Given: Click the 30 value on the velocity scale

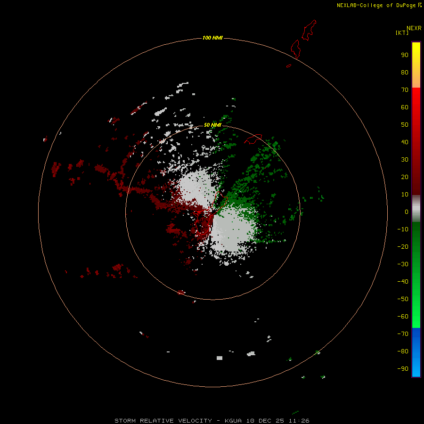Looking at the screenshot, I should click(x=405, y=160).
